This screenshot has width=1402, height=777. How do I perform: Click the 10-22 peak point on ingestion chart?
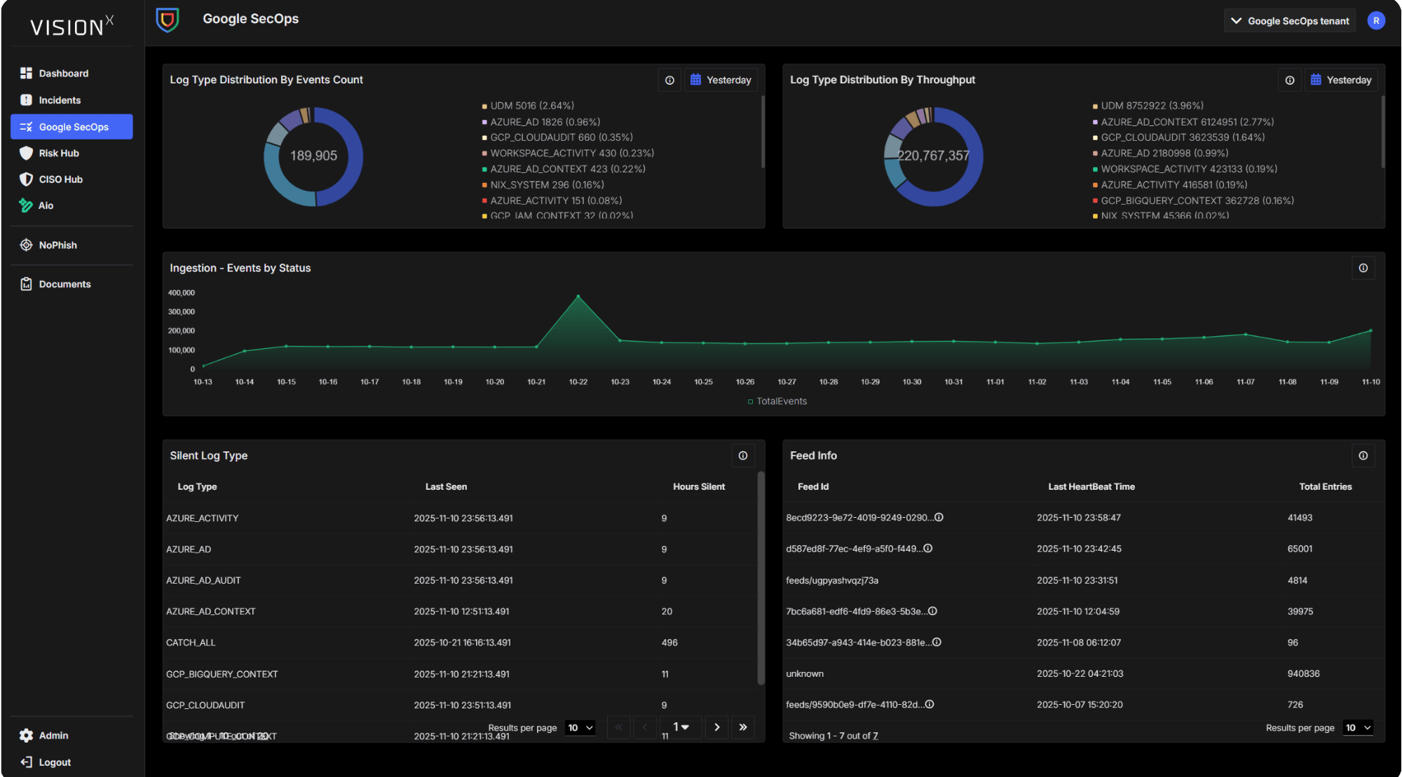pyautogui.click(x=578, y=296)
